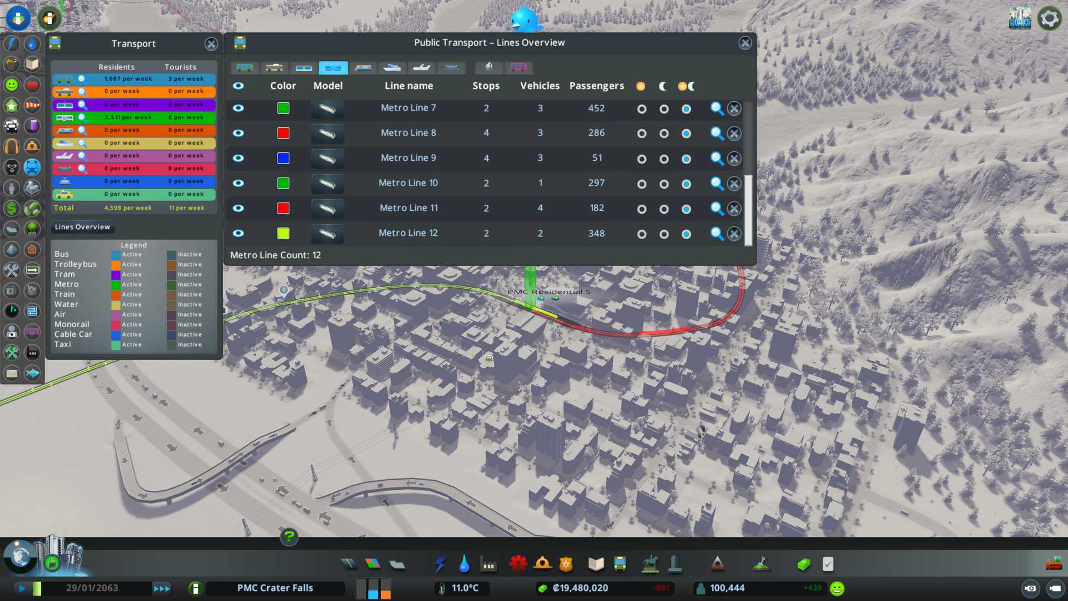Switch to the Ferry lines tab
1068x601 pixels.
pyautogui.click(x=392, y=68)
